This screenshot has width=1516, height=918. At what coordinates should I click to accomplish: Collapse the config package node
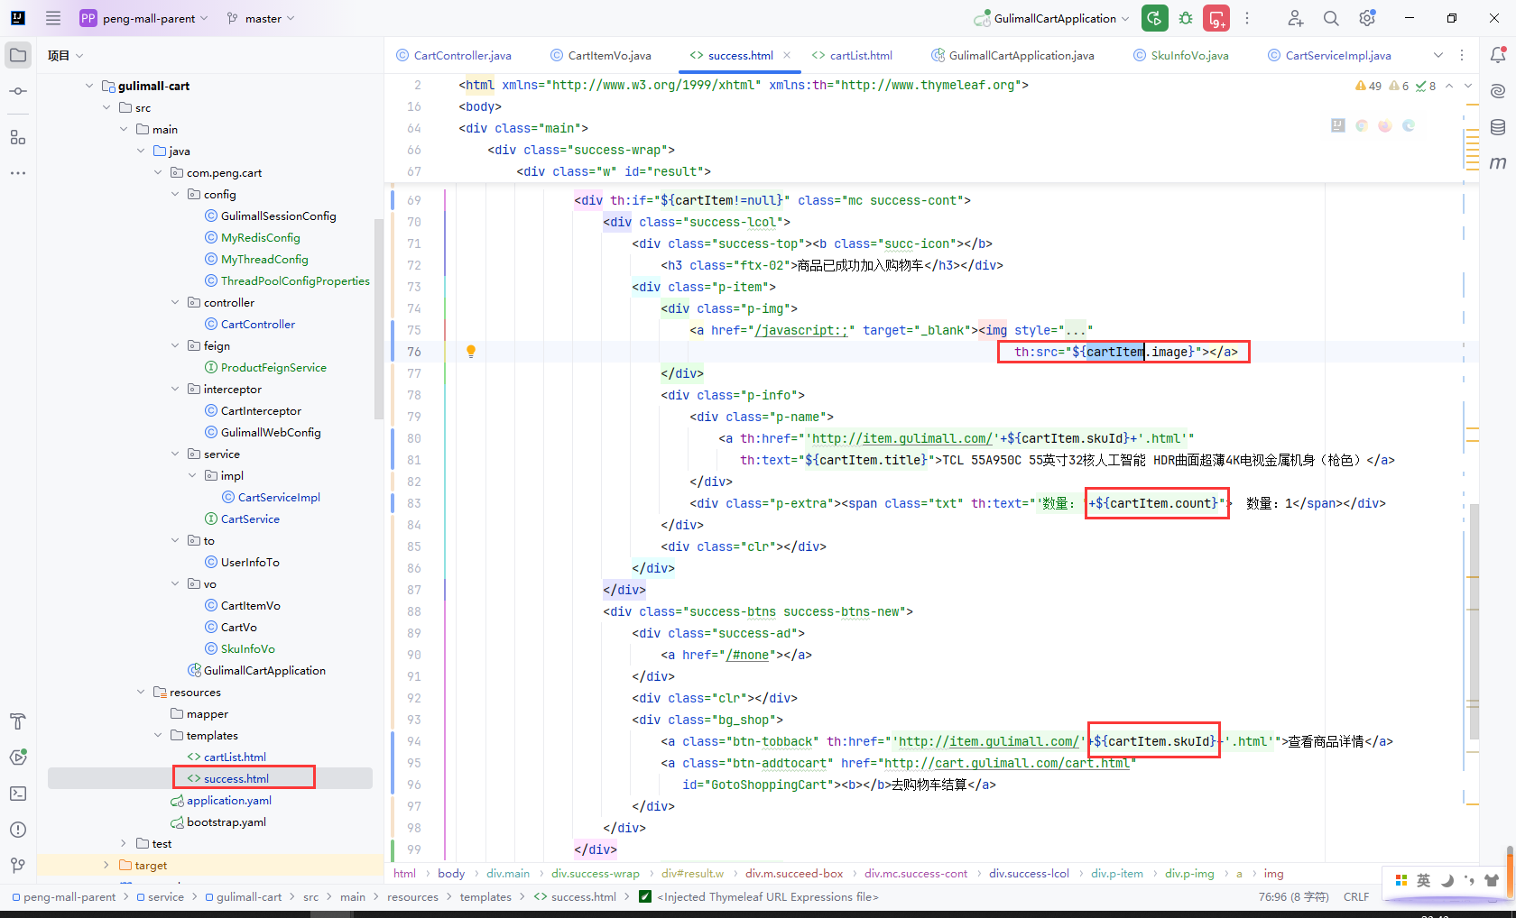(175, 194)
